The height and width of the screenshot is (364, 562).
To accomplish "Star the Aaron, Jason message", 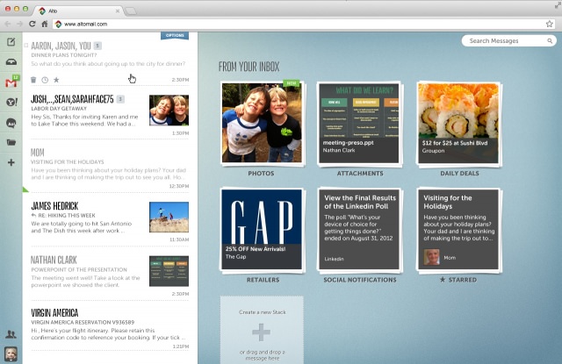I will point(56,80).
